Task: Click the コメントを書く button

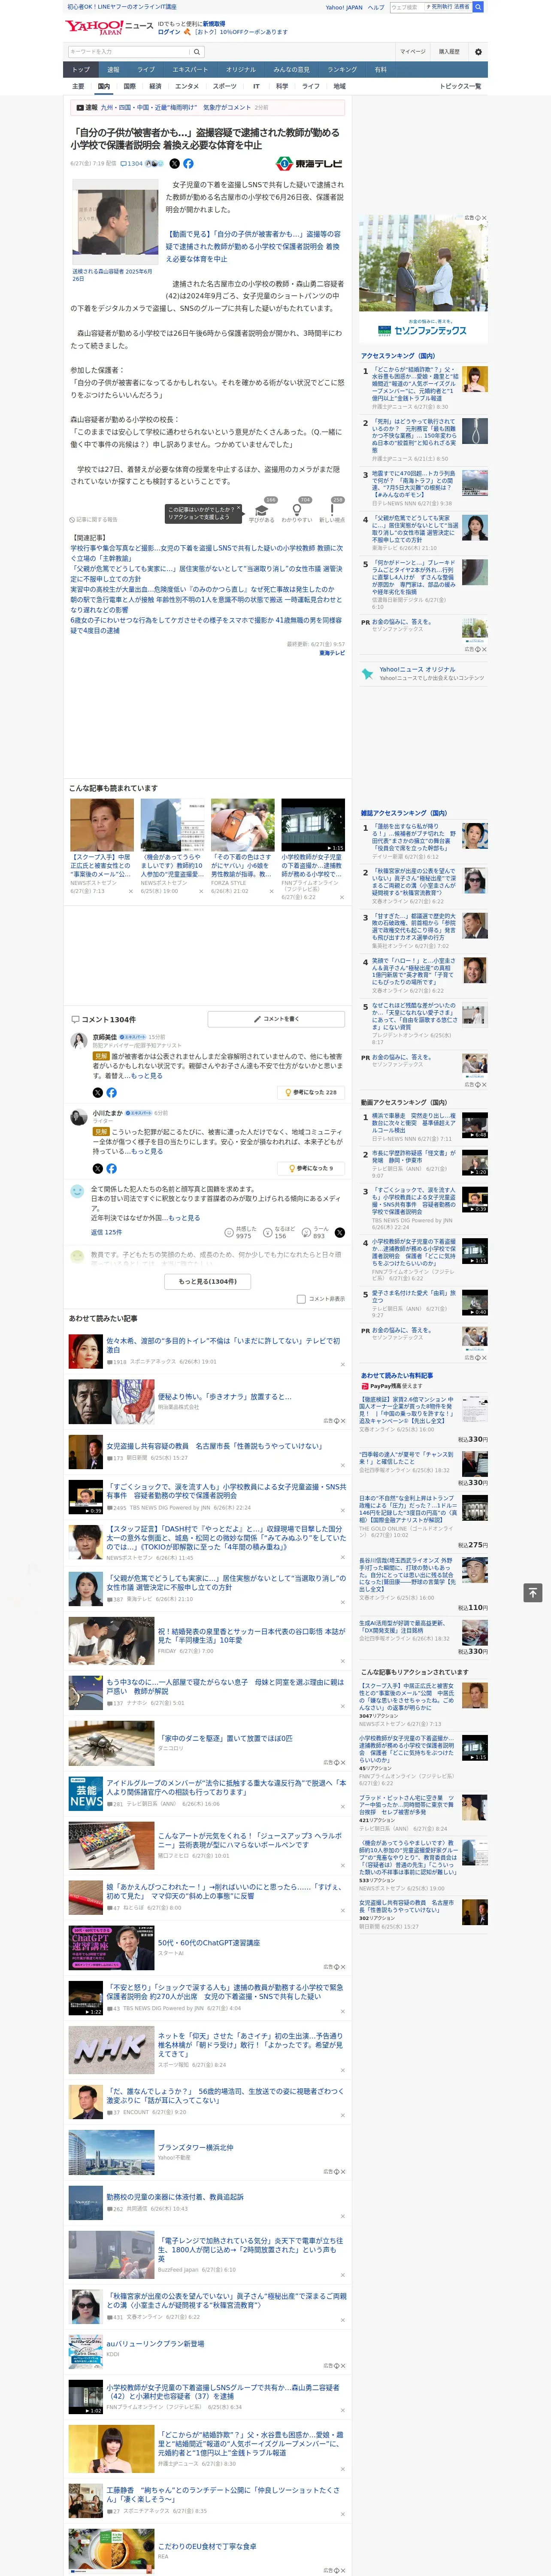Action: pos(276,1019)
